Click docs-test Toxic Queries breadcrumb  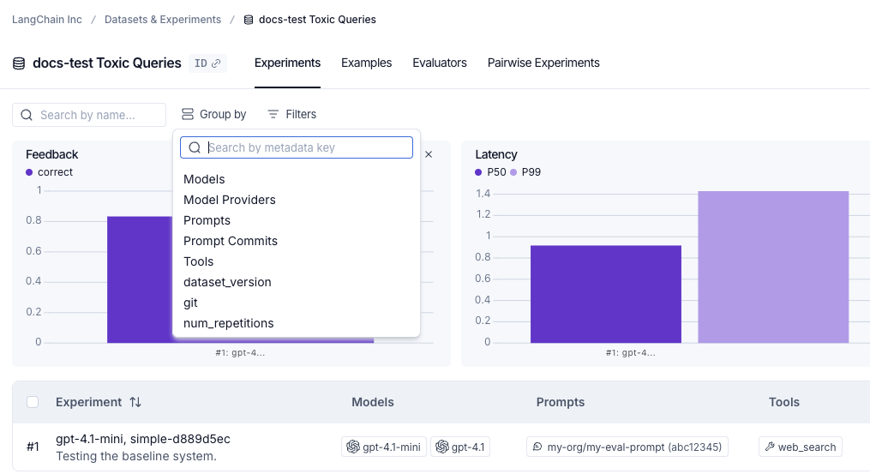[317, 20]
